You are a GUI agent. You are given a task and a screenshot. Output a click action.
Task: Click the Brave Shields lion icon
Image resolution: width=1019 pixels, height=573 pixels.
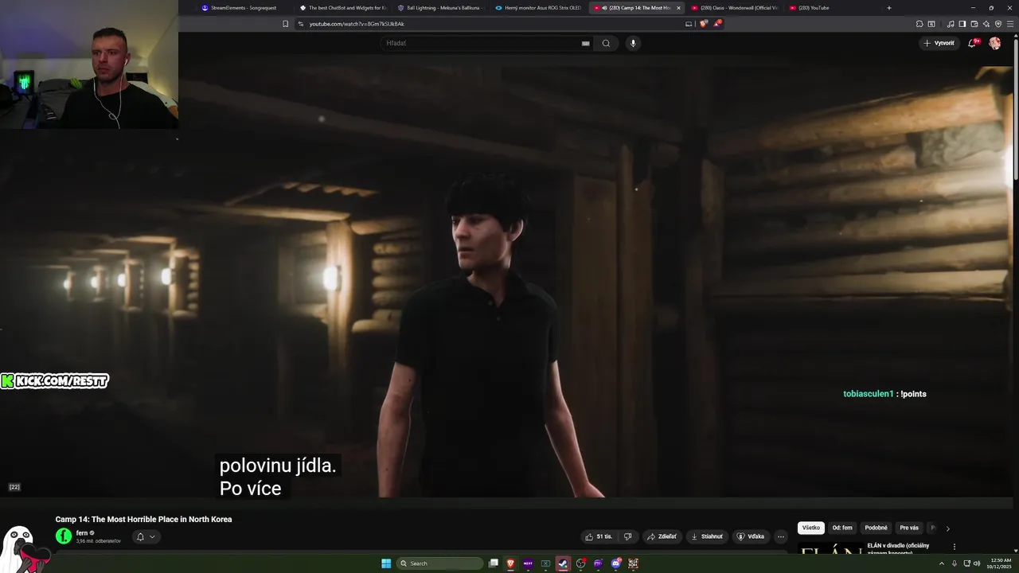coord(703,24)
